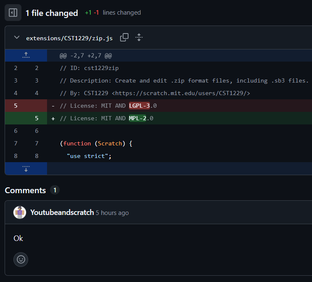Collapse the zip.js file diff
Screen dimensions: 312x282
(17, 38)
